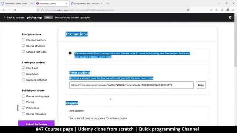Select Intended learners step
This screenshot has height=133, width=237.
pyautogui.click(x=34, y=40)
